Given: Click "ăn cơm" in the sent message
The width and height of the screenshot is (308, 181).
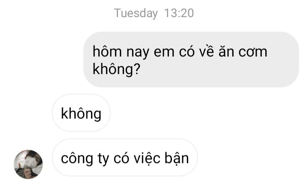Looking at the screenshot, I should point(243,51).
